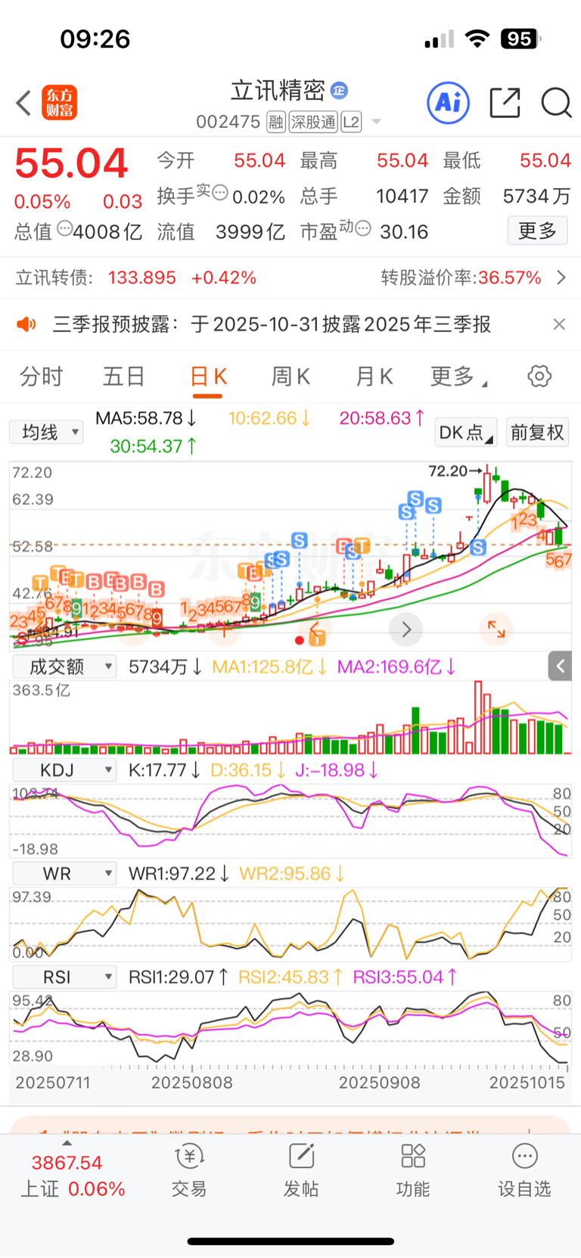The height and width of the screenshot is (1258, 581).
Task: Open the 均线 indicator dropdown
Action: point(46,433)
